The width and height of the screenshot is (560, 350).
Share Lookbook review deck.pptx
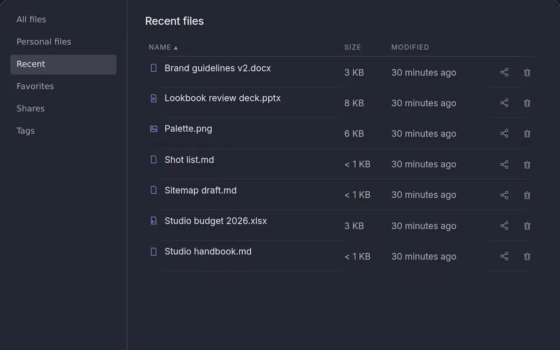(x=504, y=103)
